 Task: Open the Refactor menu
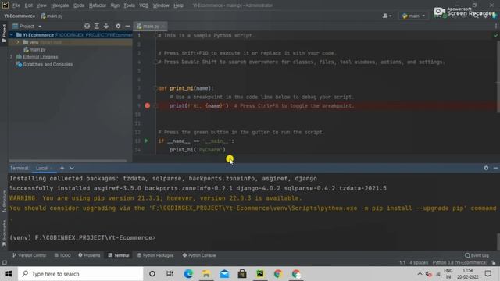98,5
